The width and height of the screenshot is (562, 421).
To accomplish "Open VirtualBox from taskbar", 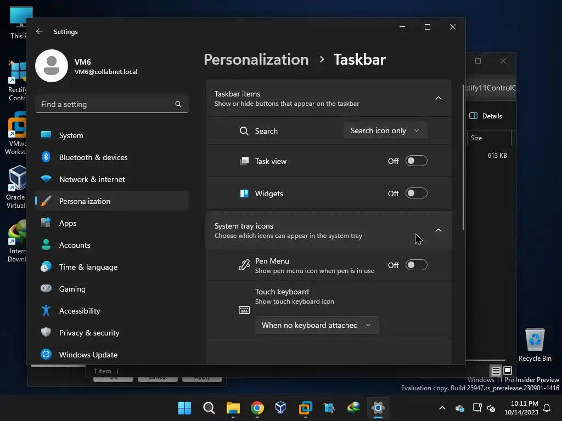I will click(x=281, y=408).
